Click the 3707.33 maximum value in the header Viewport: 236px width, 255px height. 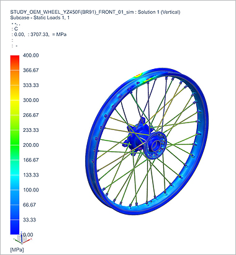(39, 34)
